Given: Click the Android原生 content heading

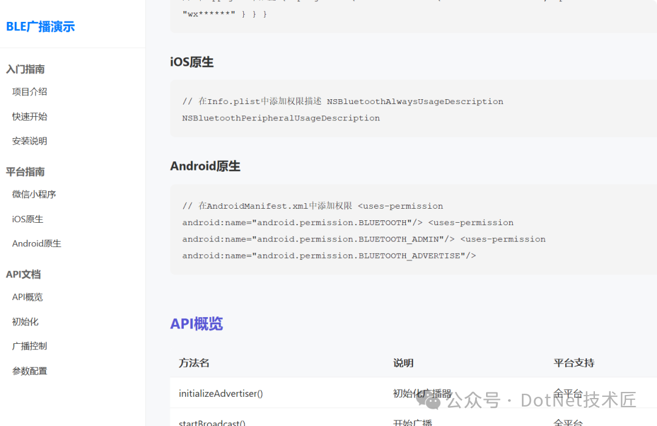Looking at the screenshot, I should [206, 166].
